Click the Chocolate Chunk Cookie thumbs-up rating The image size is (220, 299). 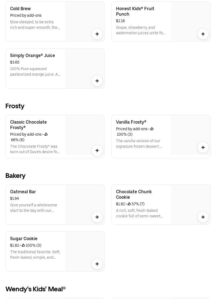point(129,204)
